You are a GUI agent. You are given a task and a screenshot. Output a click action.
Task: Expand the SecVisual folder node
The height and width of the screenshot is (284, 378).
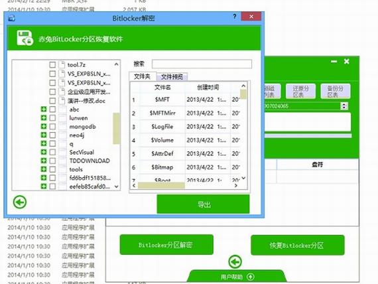44,152
